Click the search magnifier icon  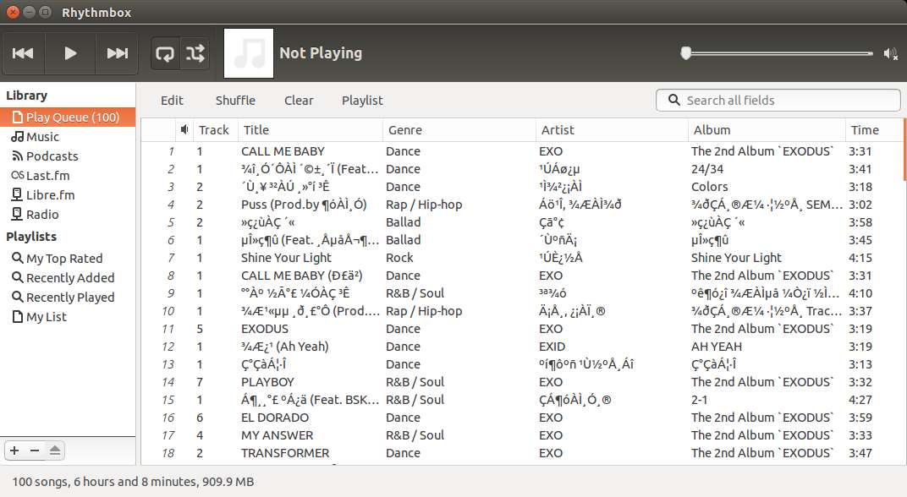click(x=673, y=100)
